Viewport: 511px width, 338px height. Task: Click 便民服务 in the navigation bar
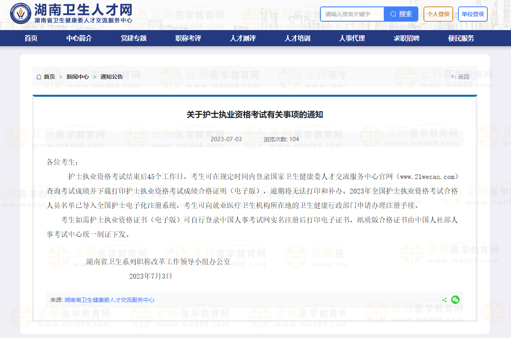pyautogui.click(x=461, y=39)
